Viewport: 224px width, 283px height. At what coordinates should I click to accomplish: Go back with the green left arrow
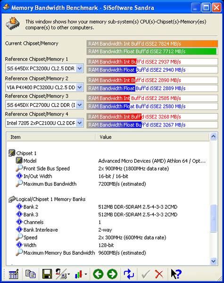[x=98, y=274]
